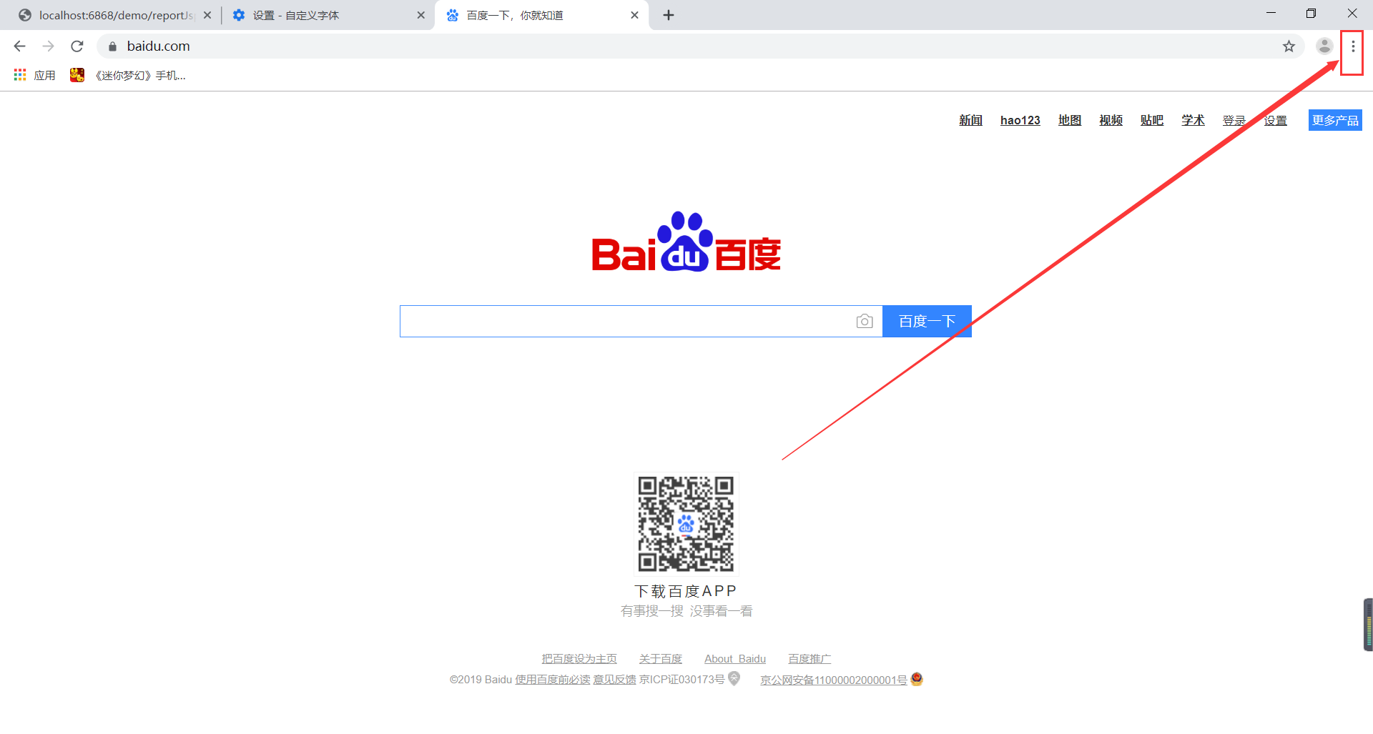This screenshot has width=1373, height=734.
Task: Open the 新闻 link
Action: (970, 120)
